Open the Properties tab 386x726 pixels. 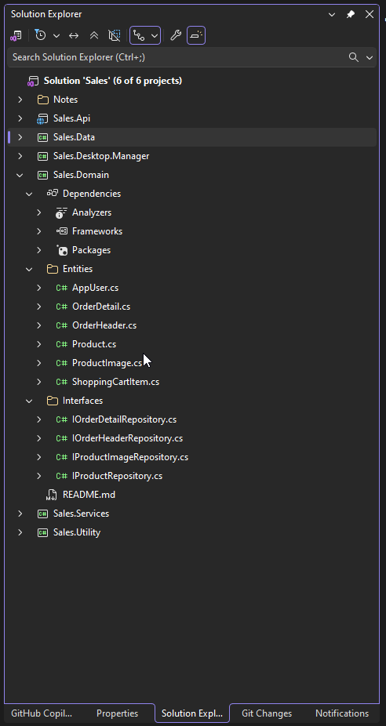[x=117, y=713]
